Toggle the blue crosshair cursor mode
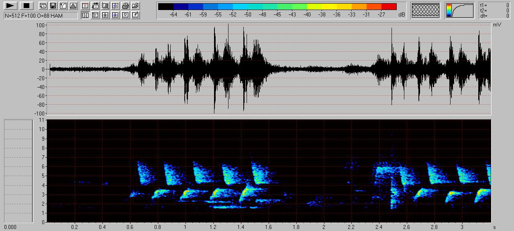This screenshot has height=231, width=514. (115, 15)
